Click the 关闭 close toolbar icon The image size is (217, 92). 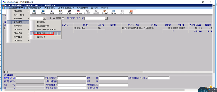[131, 12]
